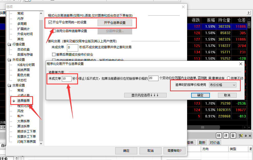Select 内存 in the options tree
Image resolution: width=253 pixels, height=160 pixels.
pyautogui.click(x=20, y=19)
